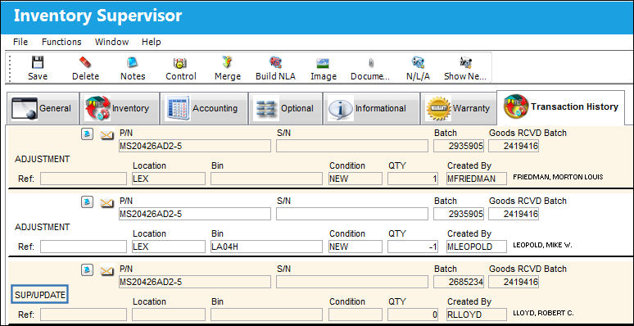Click envelope icon in SUP/UPDATE row
This screenshot has width=634, height=326.
click(x=106, y=270)
